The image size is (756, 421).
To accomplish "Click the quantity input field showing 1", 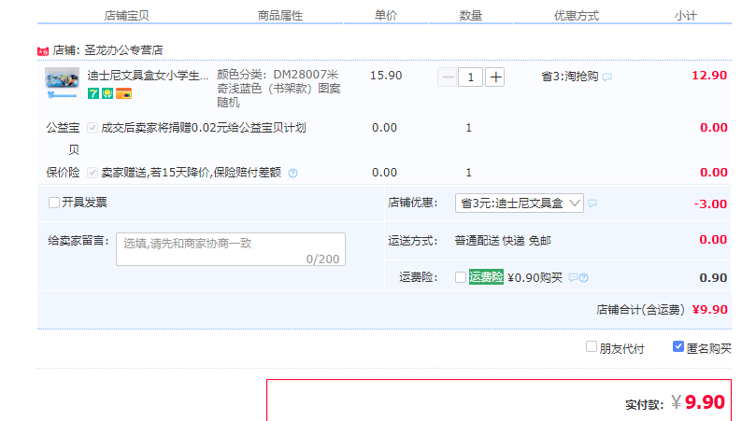I will [x=471, y=77].
